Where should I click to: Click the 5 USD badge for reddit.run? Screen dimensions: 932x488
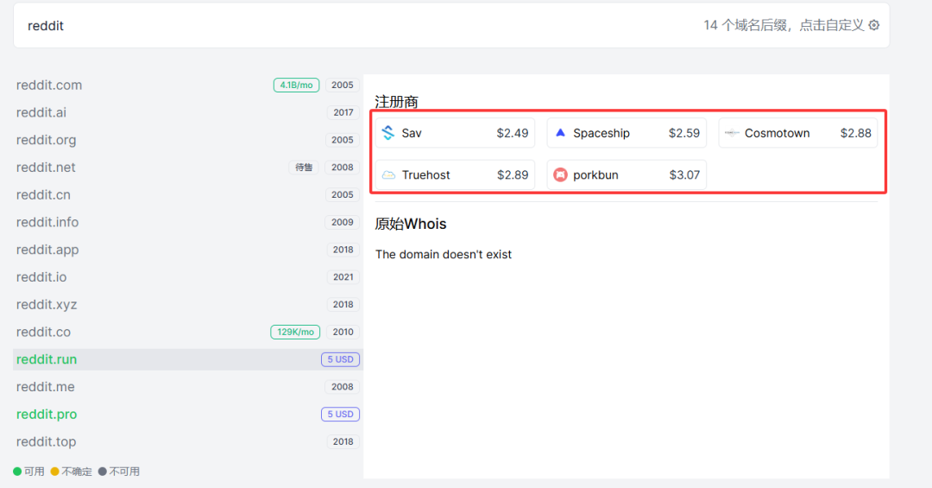coord(341,359)
